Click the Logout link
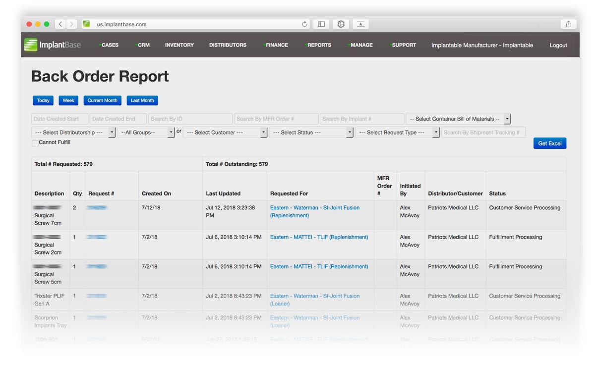This screenshot has width=595, height=388. [558, 45]
